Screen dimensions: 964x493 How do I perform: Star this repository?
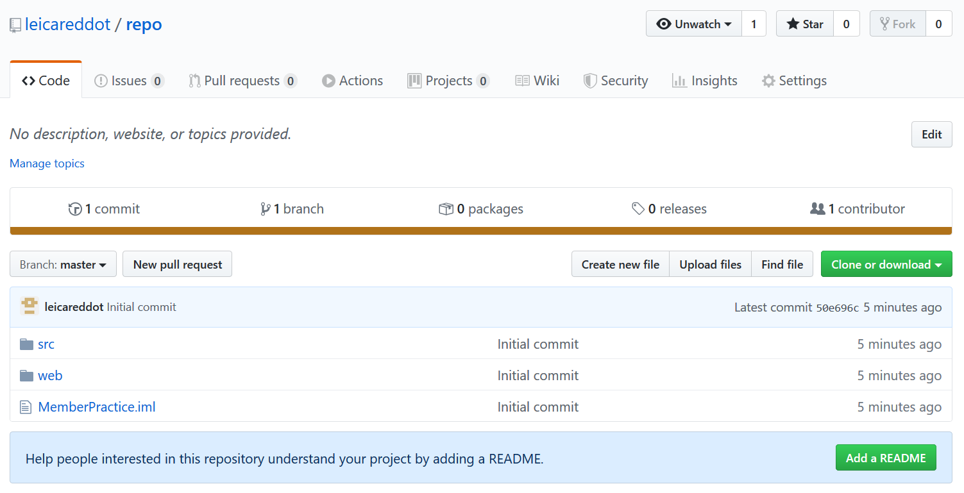tap(805, 24)
